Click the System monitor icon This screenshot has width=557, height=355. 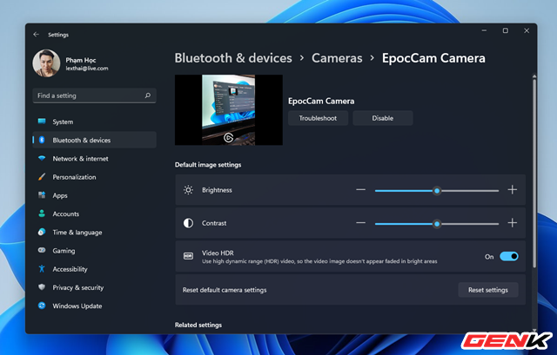[x=42, y=122]
